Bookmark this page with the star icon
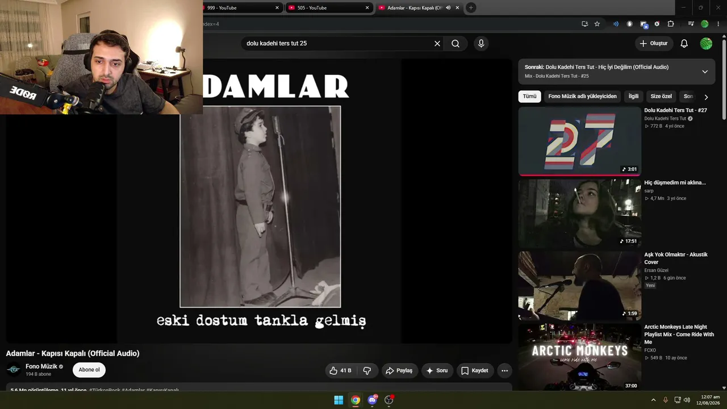 [597, 24]
